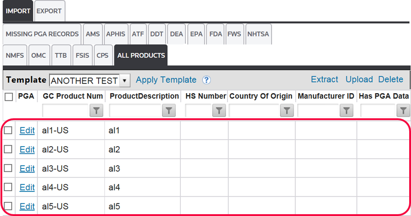Viewport: 411px width, 216px height.
Task: Click the Has PGA Data filter icon
Action: (x=403, y=110)
